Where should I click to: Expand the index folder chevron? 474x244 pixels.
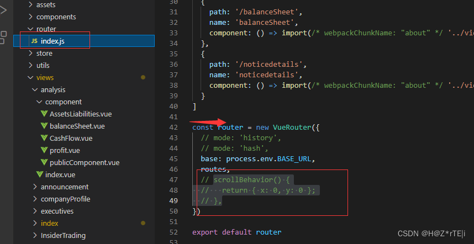(35, 223)
